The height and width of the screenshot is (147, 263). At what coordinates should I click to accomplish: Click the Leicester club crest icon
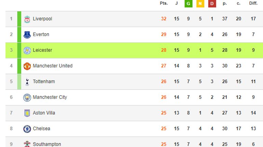click(x=27, y=50)
